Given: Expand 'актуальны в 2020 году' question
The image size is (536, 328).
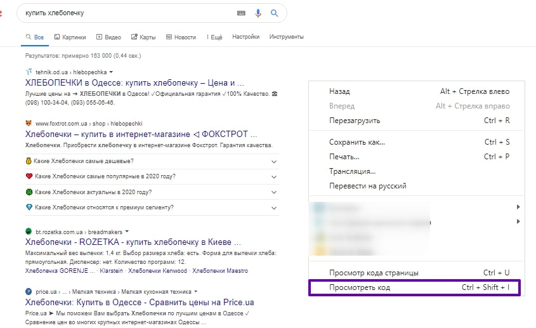Looking at the screenshot, I should point(152,192).
